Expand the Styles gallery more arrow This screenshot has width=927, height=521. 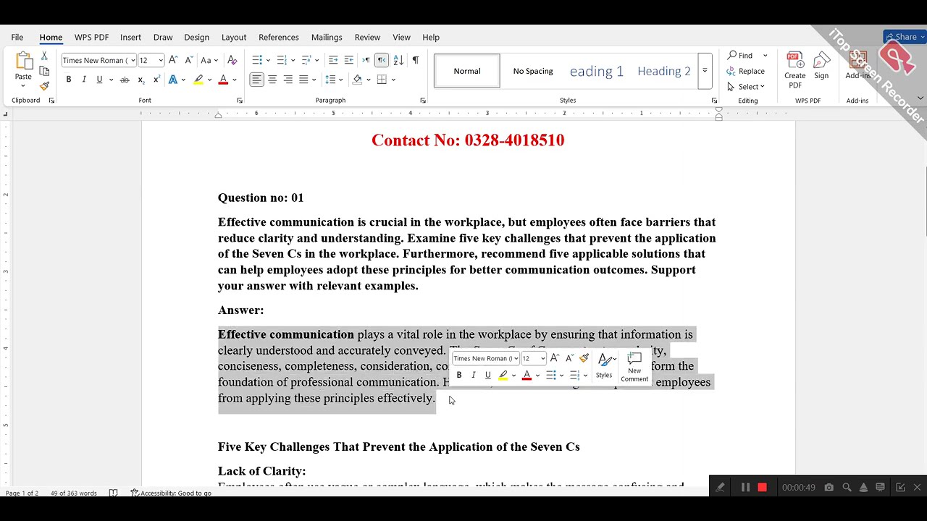(705, 71)
